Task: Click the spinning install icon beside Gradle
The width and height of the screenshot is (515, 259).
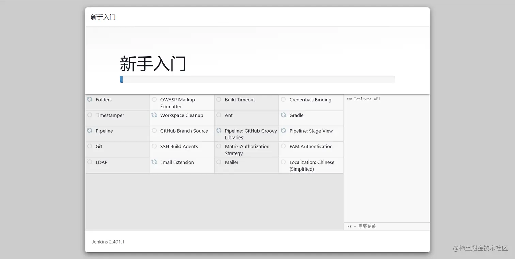Action: 283,115
